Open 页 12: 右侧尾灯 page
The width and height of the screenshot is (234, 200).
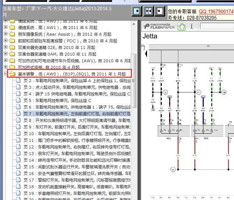click(x=77, y=147)
